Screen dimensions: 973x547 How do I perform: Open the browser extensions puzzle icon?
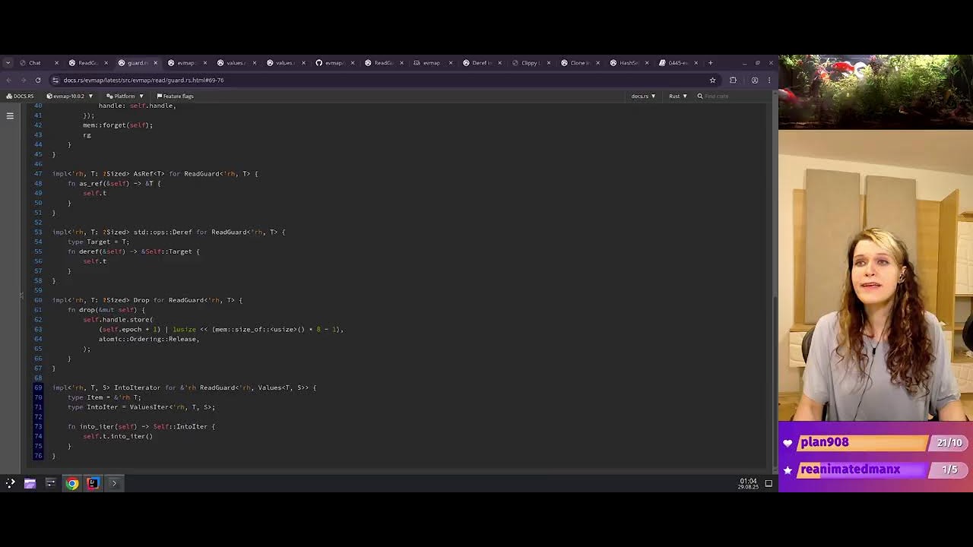pyautogui.click(x=733, y=80)
